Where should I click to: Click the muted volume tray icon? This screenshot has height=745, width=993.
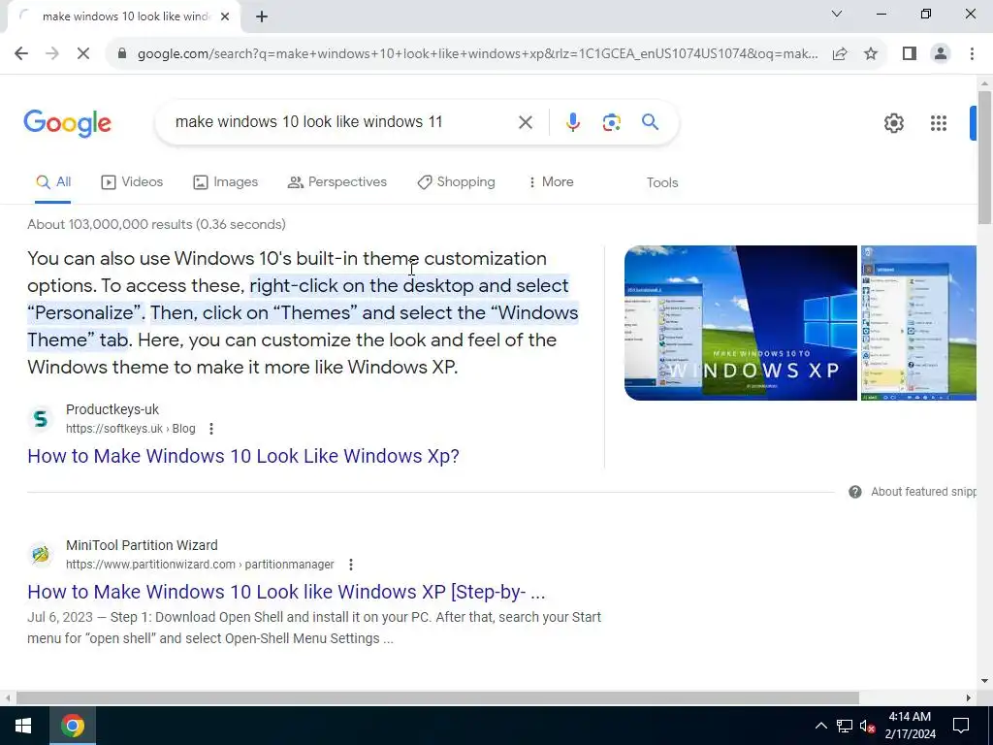[868, 726]
